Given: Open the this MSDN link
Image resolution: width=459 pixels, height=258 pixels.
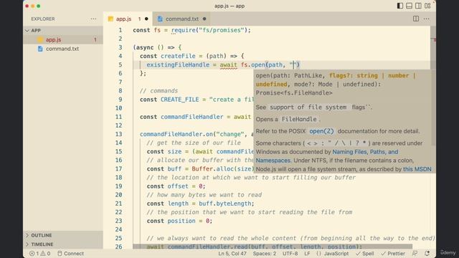Looking at the screenshot, I should click(417, 169).
